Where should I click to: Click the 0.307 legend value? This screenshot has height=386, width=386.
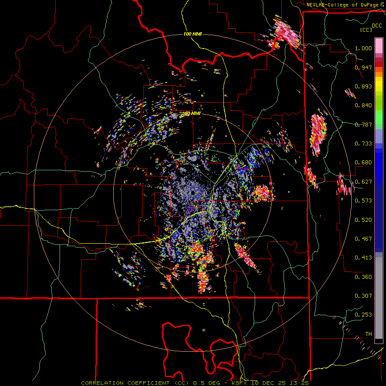point(363,296)
